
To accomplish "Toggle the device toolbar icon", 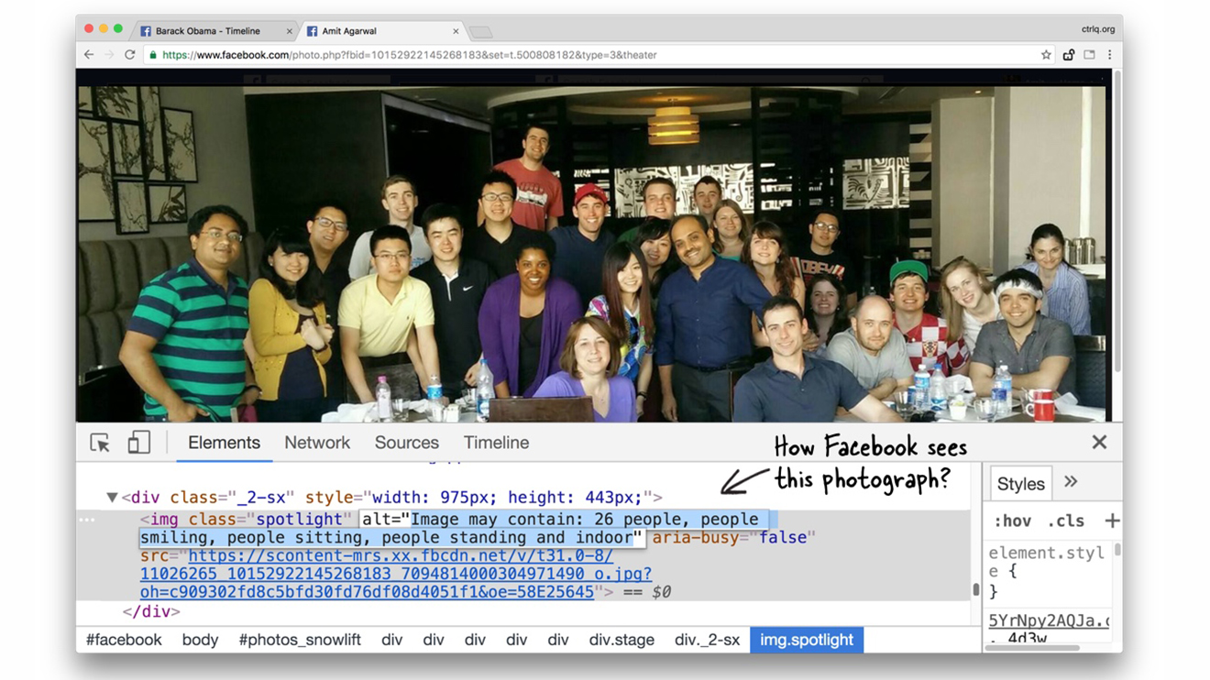I will pos(138,443).
